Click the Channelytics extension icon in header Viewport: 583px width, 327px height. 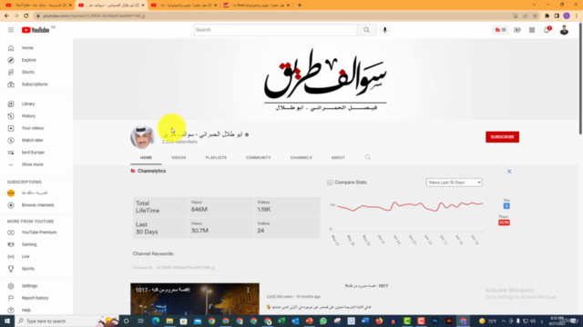(500, 30)
